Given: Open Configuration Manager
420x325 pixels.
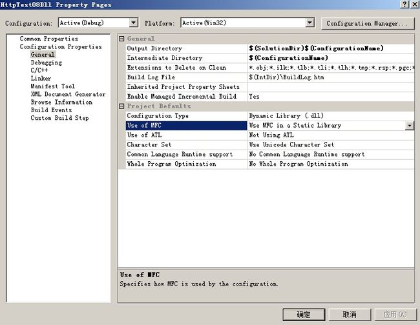Looking at the screenshot, I should coord(366,23).
